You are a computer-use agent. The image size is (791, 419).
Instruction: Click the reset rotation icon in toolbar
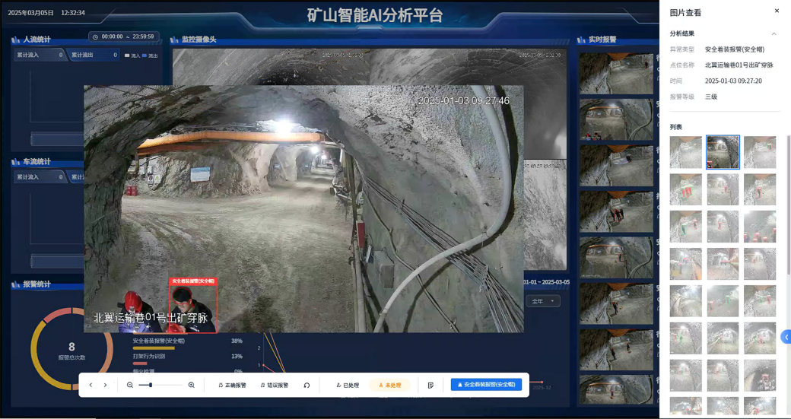coord(307,386)
